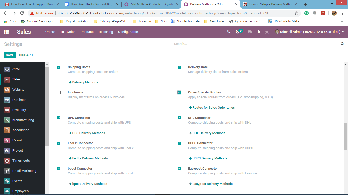This screenshot has height=195, width=348.
Task: Expand the Mitchell Admin user dropdown
Action: click(x=310, y=32)
